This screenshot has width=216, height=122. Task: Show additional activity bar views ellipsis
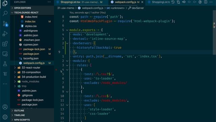[x=5, y=84]
